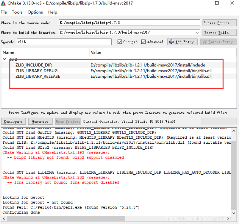Select the ZLIB_LIBRARY_RELEASE entry
239x224 pixels.
click(x=38, y=76)
